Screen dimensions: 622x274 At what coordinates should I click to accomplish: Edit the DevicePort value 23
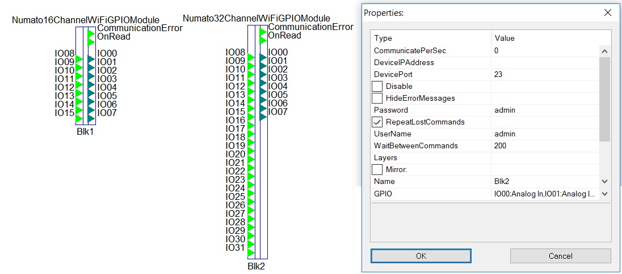click(x=545, y=74)
